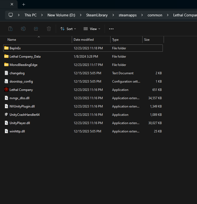Click the PC monitor icon in address bar
Viewport: 197px width, 204px height.
click(x=11, y=15)
